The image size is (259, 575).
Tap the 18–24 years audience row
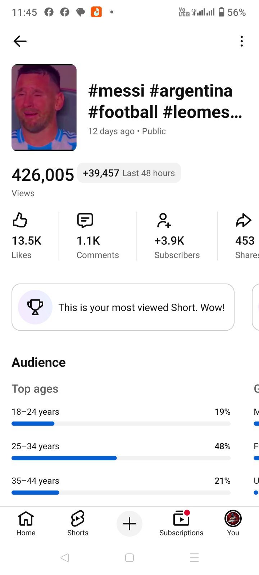coord(121,417)
